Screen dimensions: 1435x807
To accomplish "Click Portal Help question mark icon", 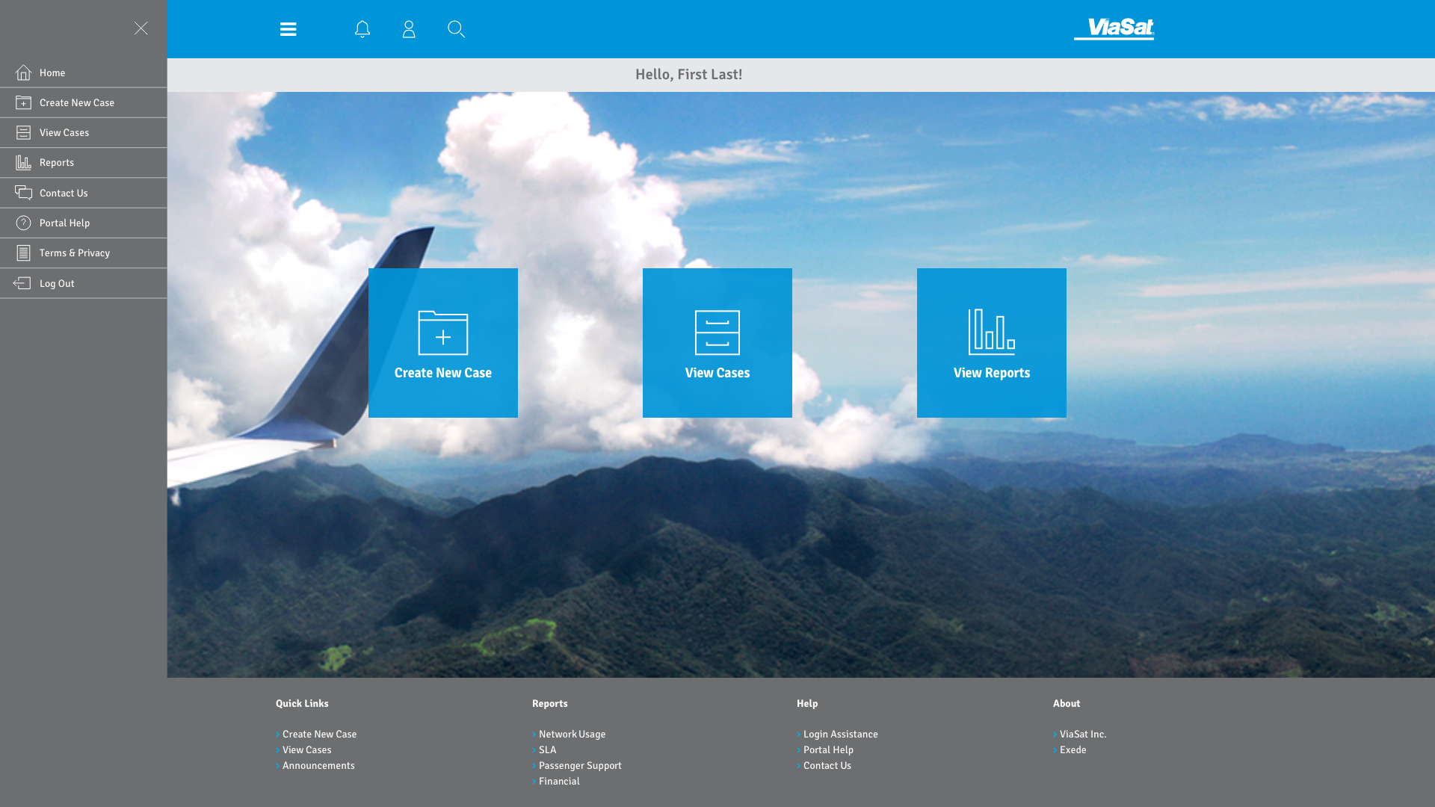I will [23, 223].
